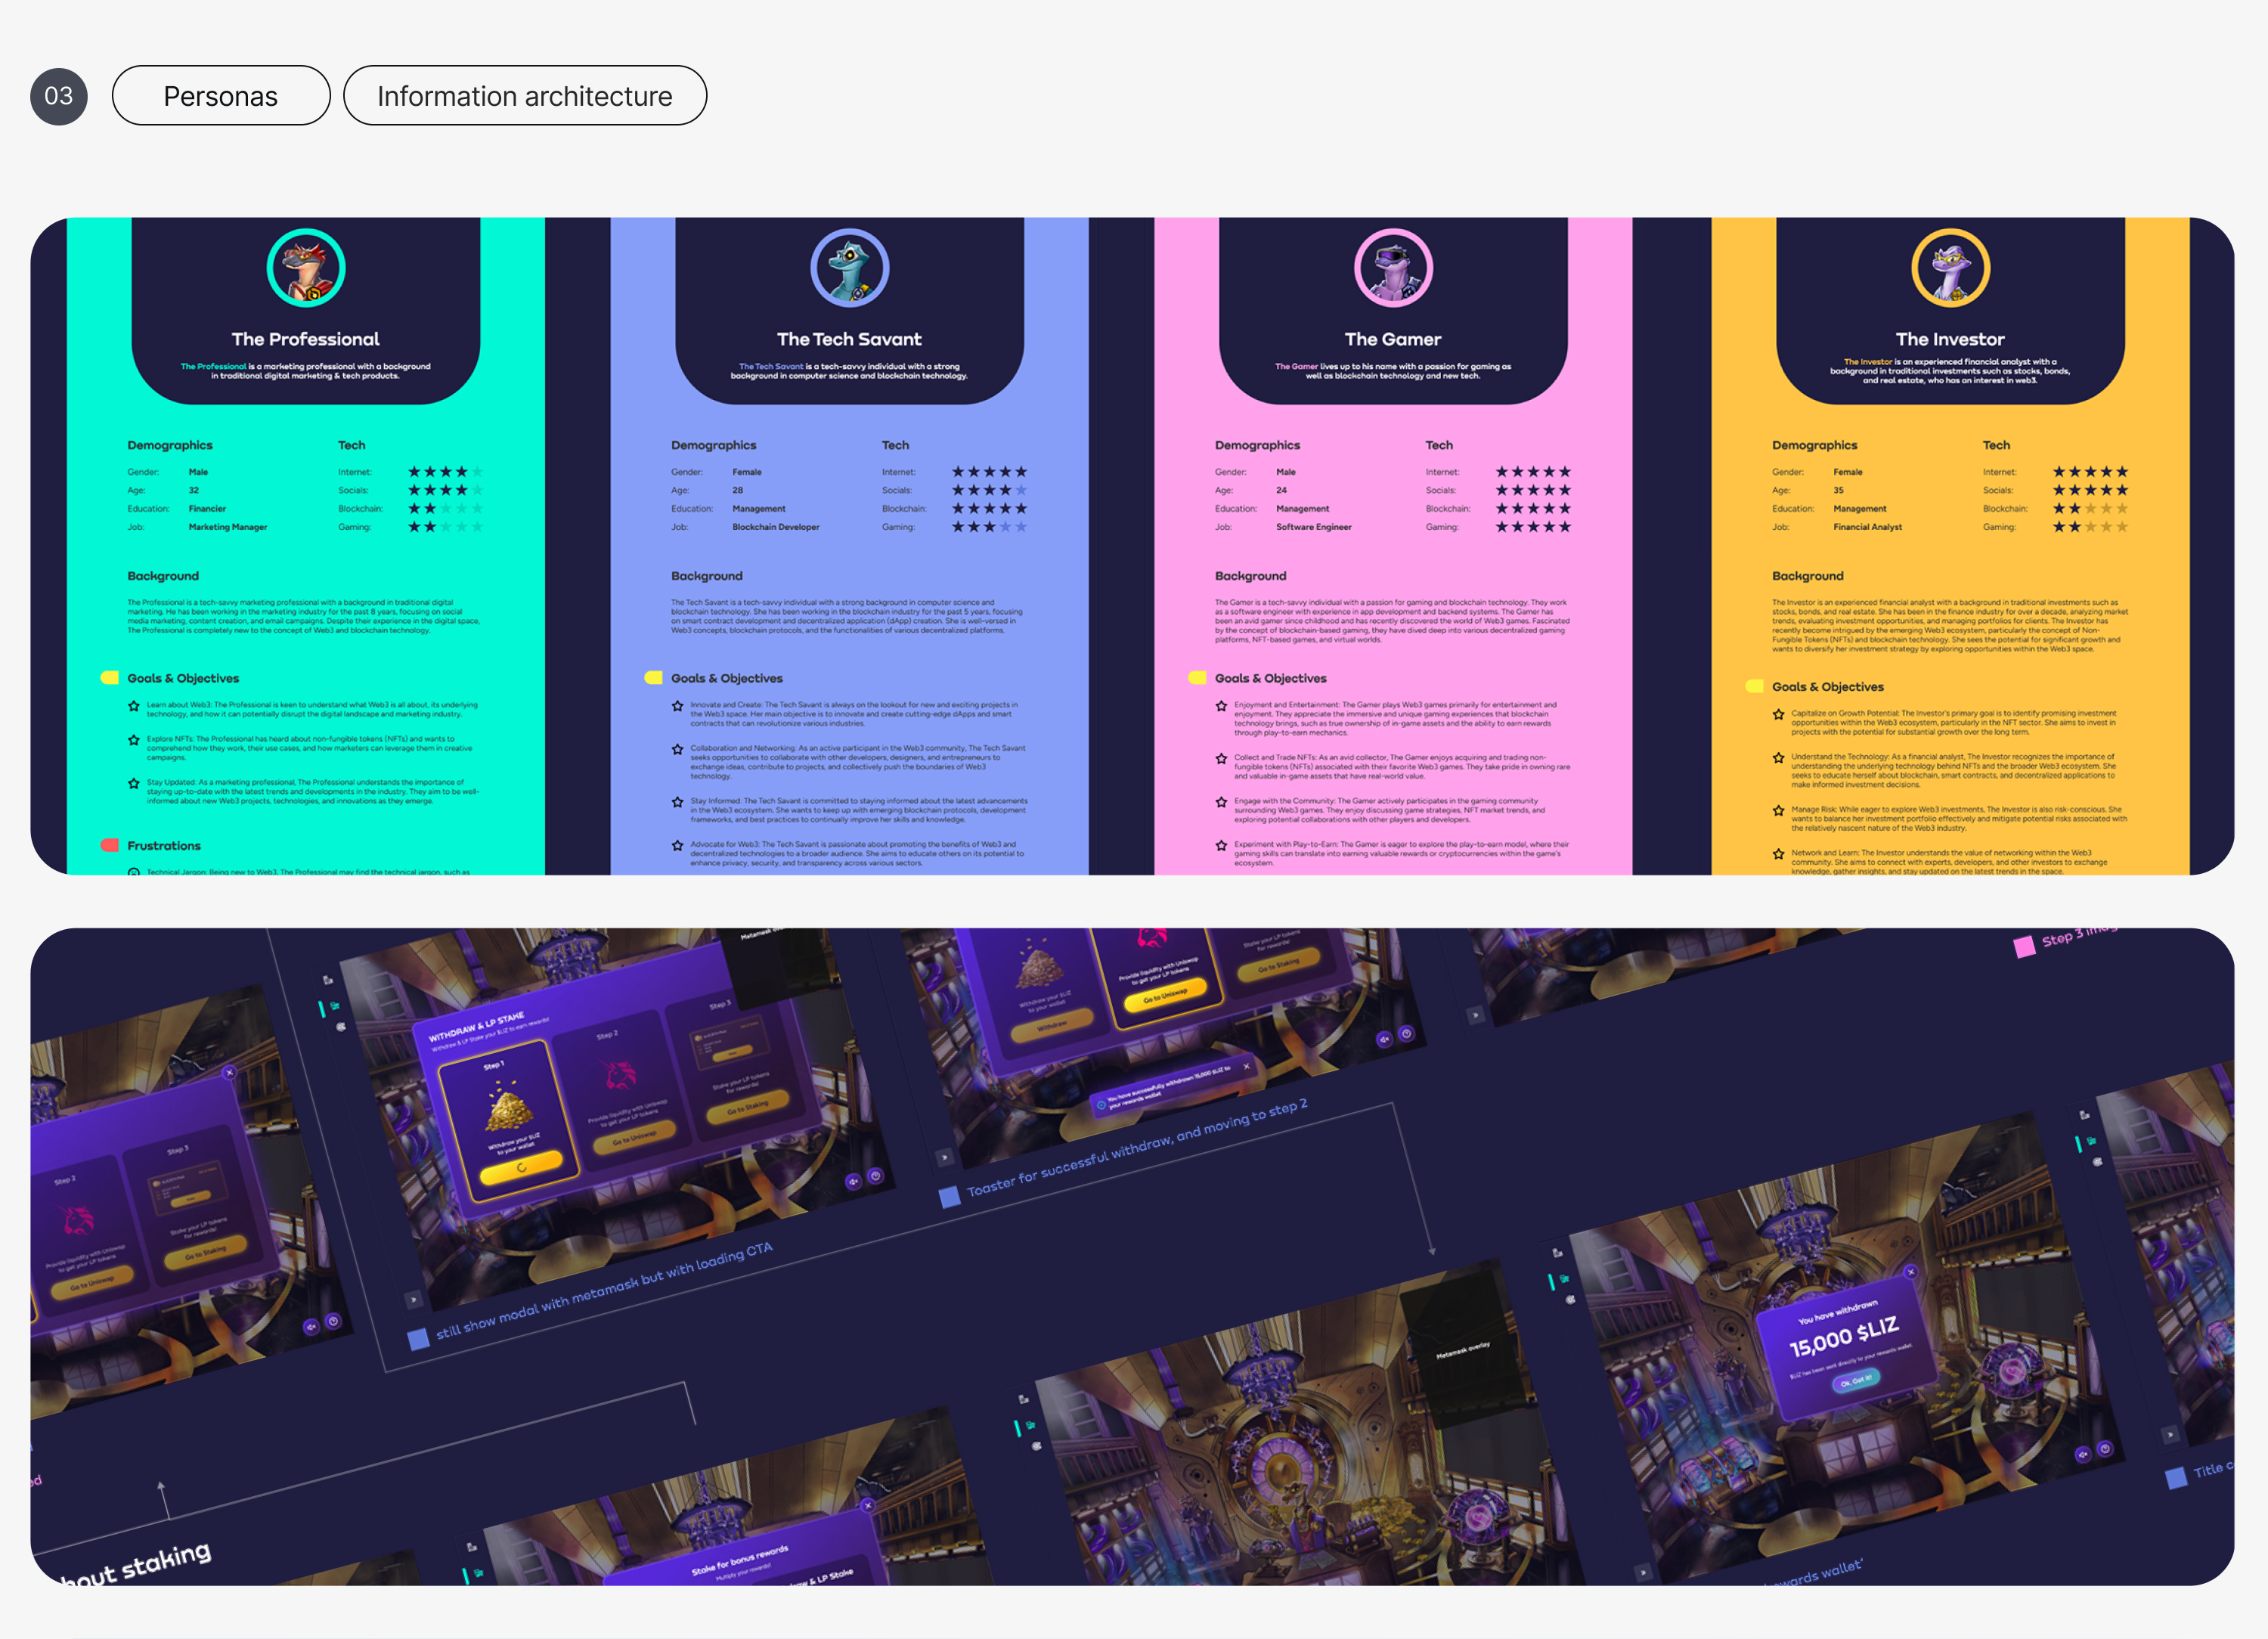Click The Investor persona avatar

tap(1950, 268)
